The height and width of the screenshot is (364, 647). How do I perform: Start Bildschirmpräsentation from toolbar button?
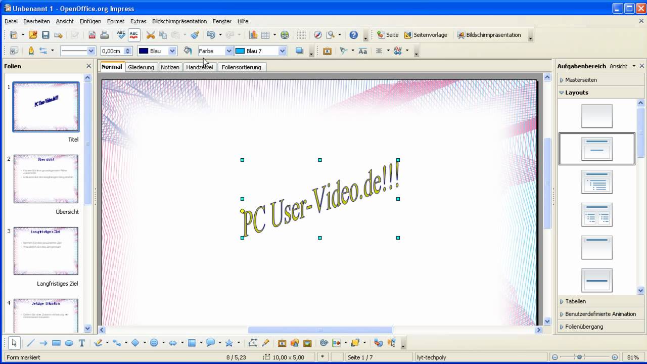[489, 35]
